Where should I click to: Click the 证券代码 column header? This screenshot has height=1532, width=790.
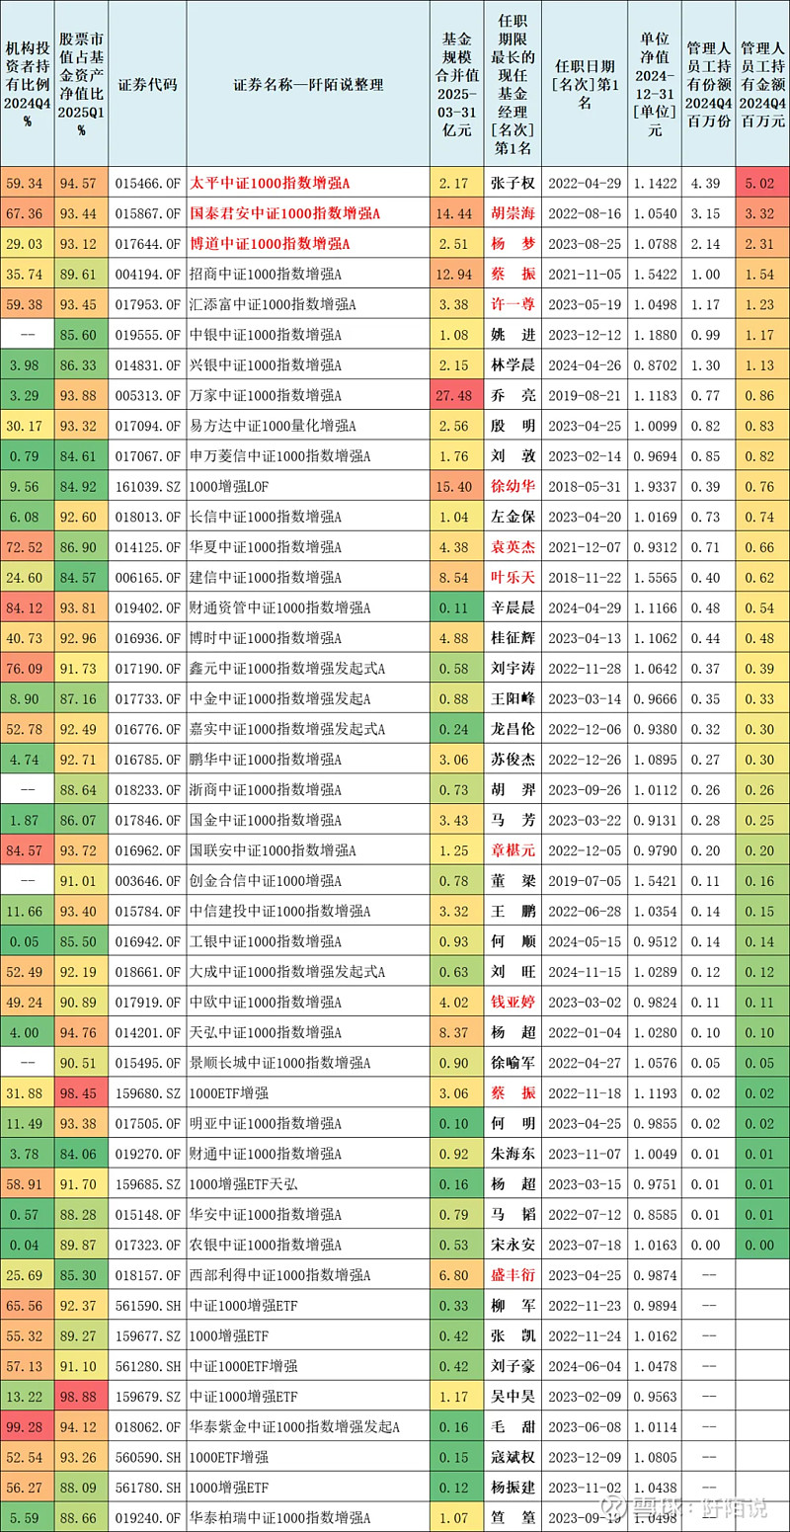coord(147,84)
